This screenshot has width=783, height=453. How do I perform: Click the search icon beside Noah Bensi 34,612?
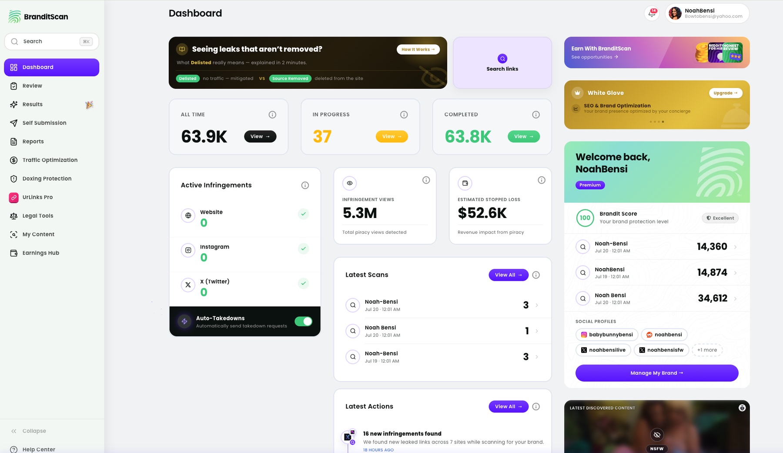[x=583, y=299]
